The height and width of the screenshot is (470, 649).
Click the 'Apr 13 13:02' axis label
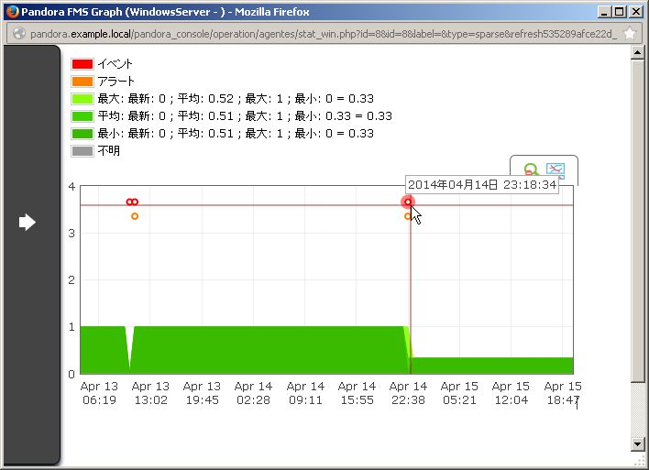point(150,393)
